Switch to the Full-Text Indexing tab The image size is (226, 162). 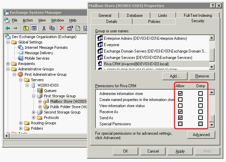(x=198, y=15)
